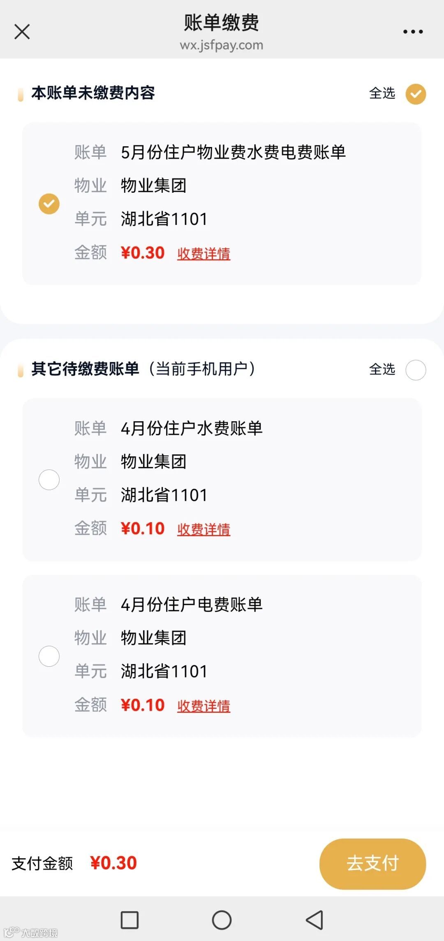The height and width of the screenshot is (941, 444).
Task: Tap the 5月份住户物业费水费电费账单 title
Action: pos(233,152)
